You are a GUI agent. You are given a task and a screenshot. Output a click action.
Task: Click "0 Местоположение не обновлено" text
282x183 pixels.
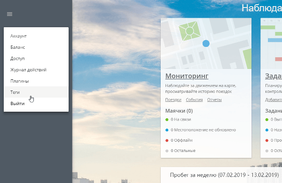coord(203,130)
